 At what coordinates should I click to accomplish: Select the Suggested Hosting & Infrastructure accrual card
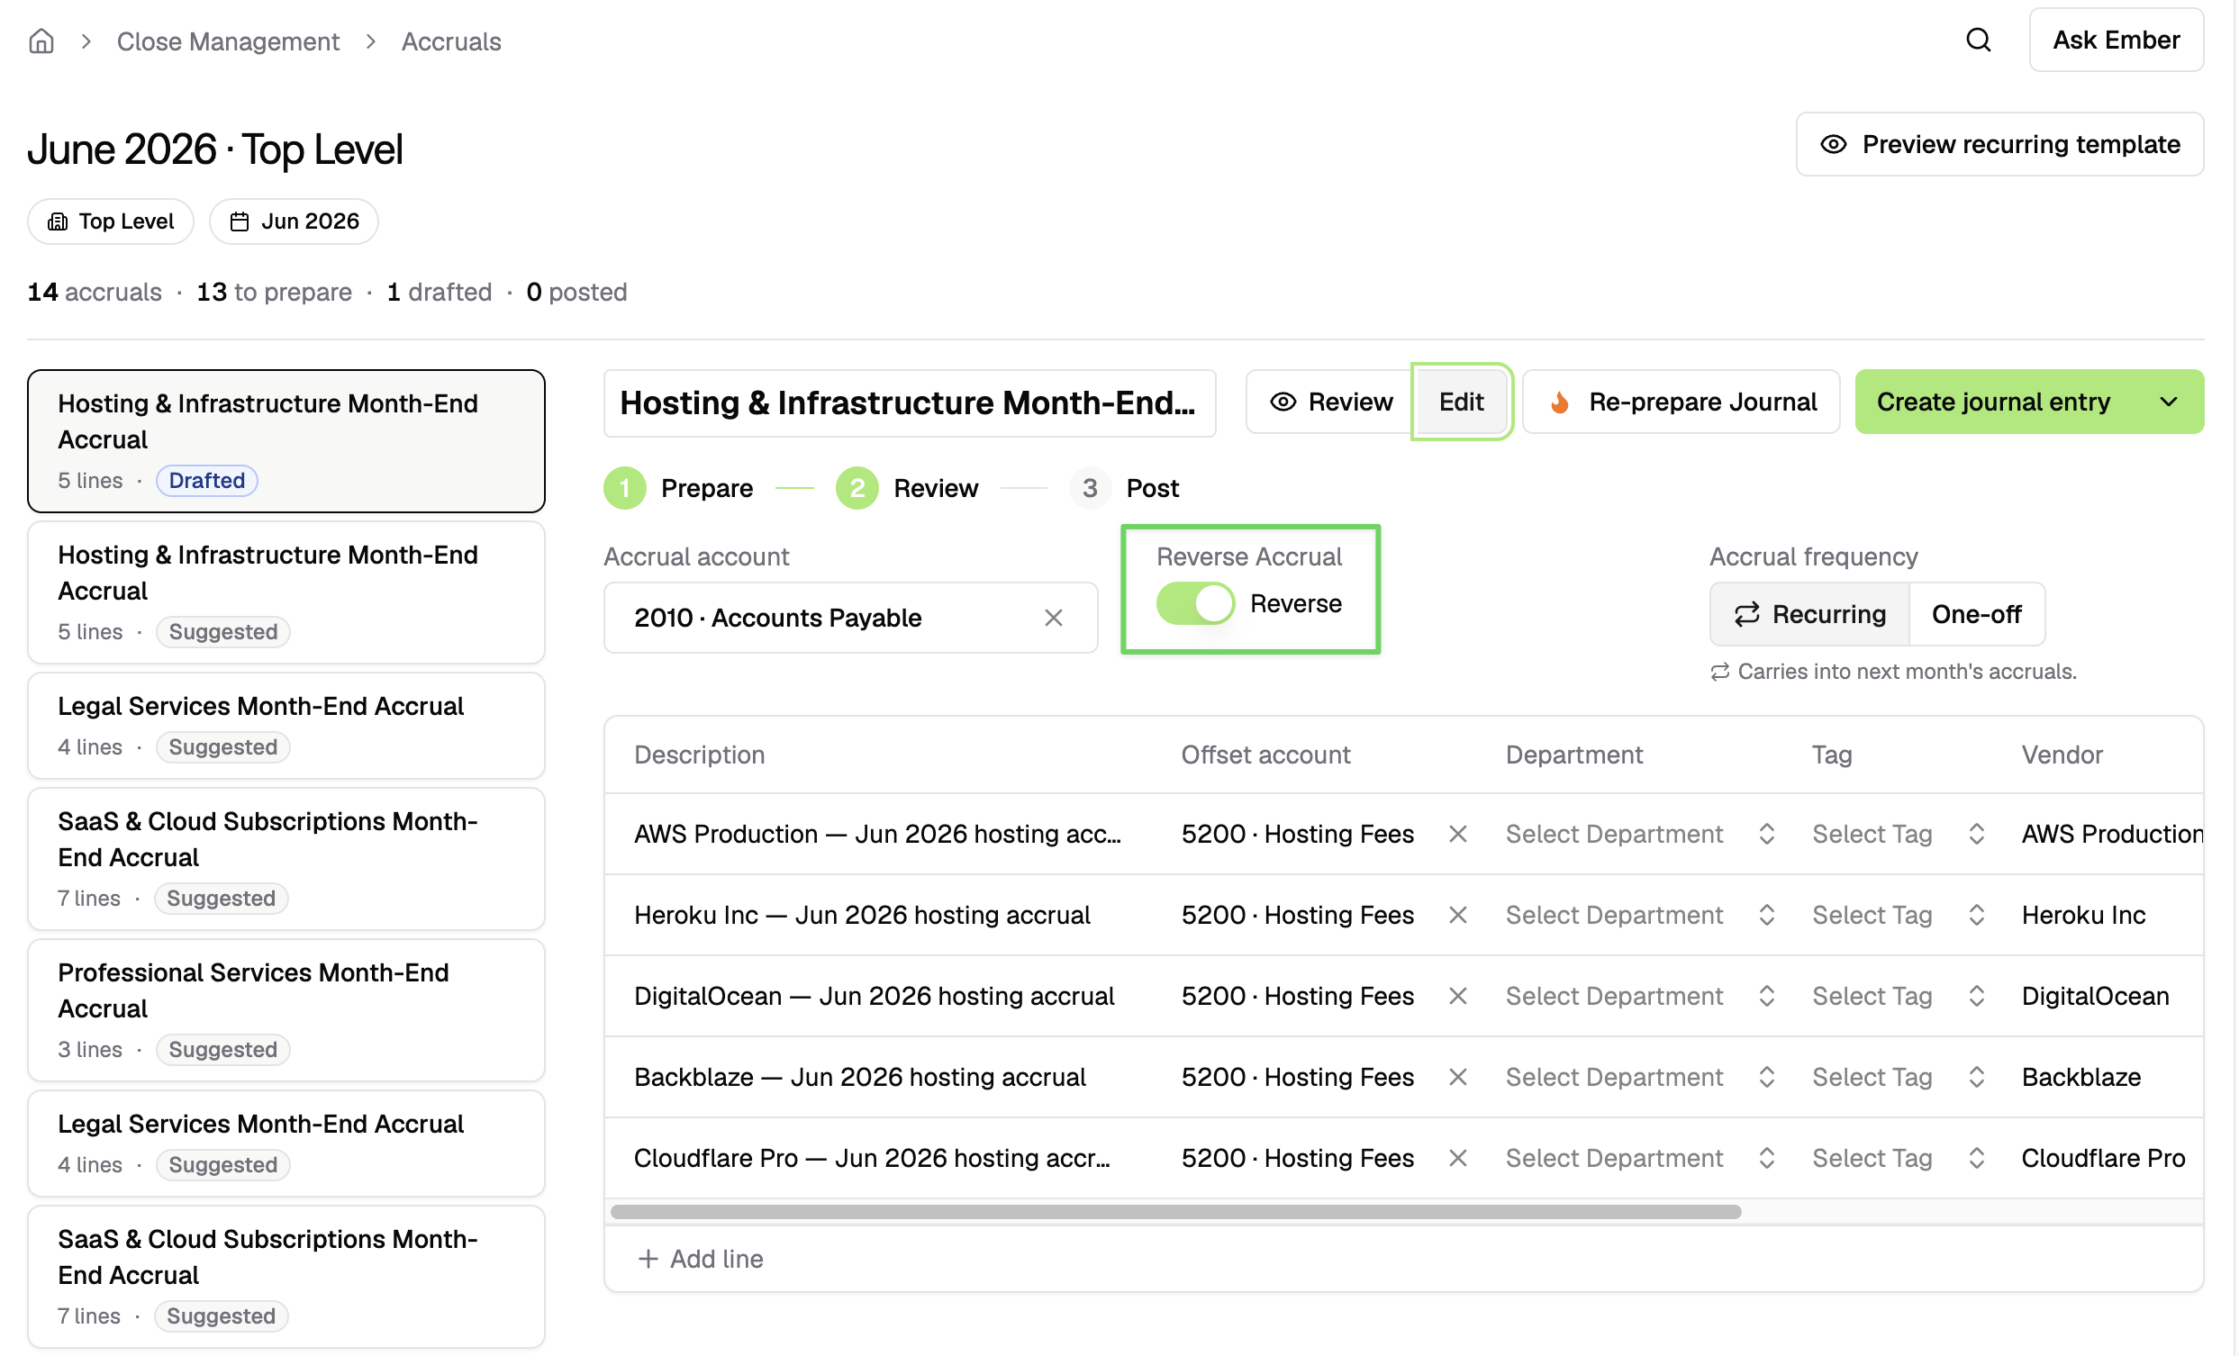coord(286,593)
